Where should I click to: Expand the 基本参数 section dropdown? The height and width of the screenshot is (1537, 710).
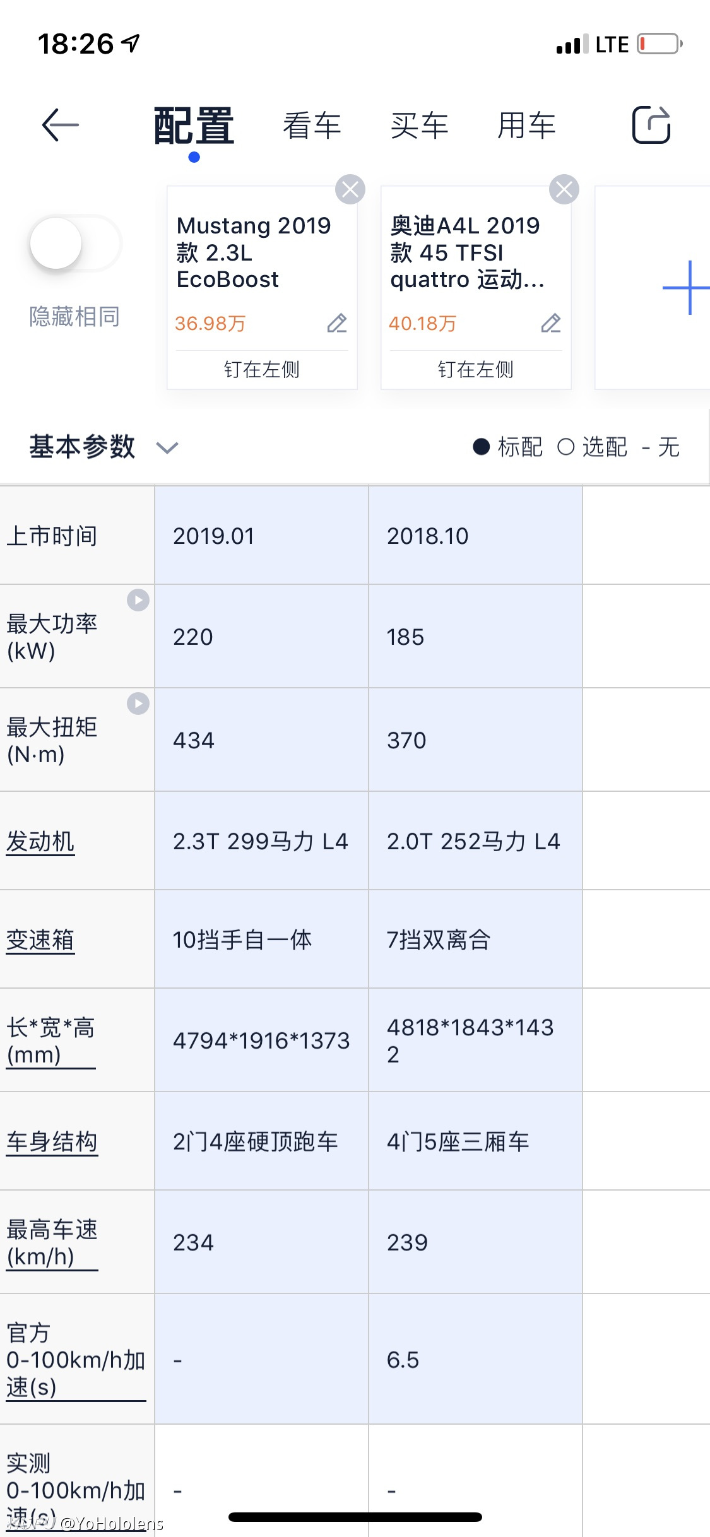(x=167, y=448)
